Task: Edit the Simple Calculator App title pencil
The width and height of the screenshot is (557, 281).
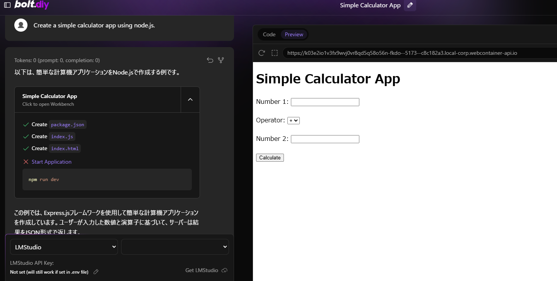Action: 410,5
